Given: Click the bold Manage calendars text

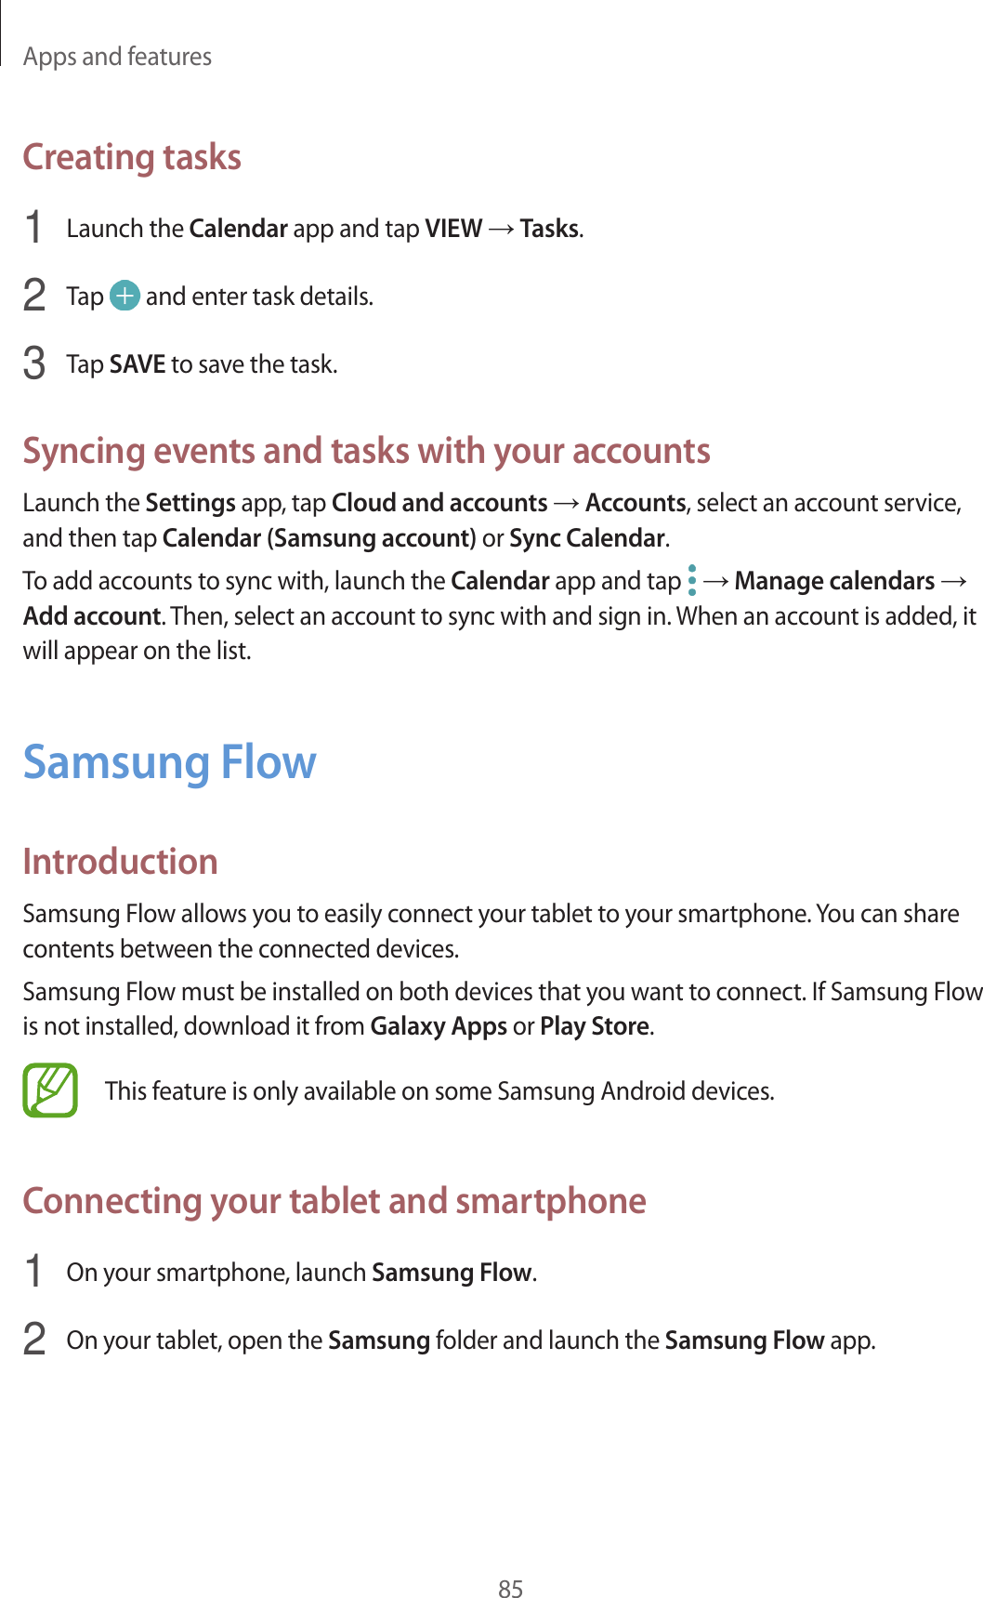Looking at the screenshot, I should 834,581.
